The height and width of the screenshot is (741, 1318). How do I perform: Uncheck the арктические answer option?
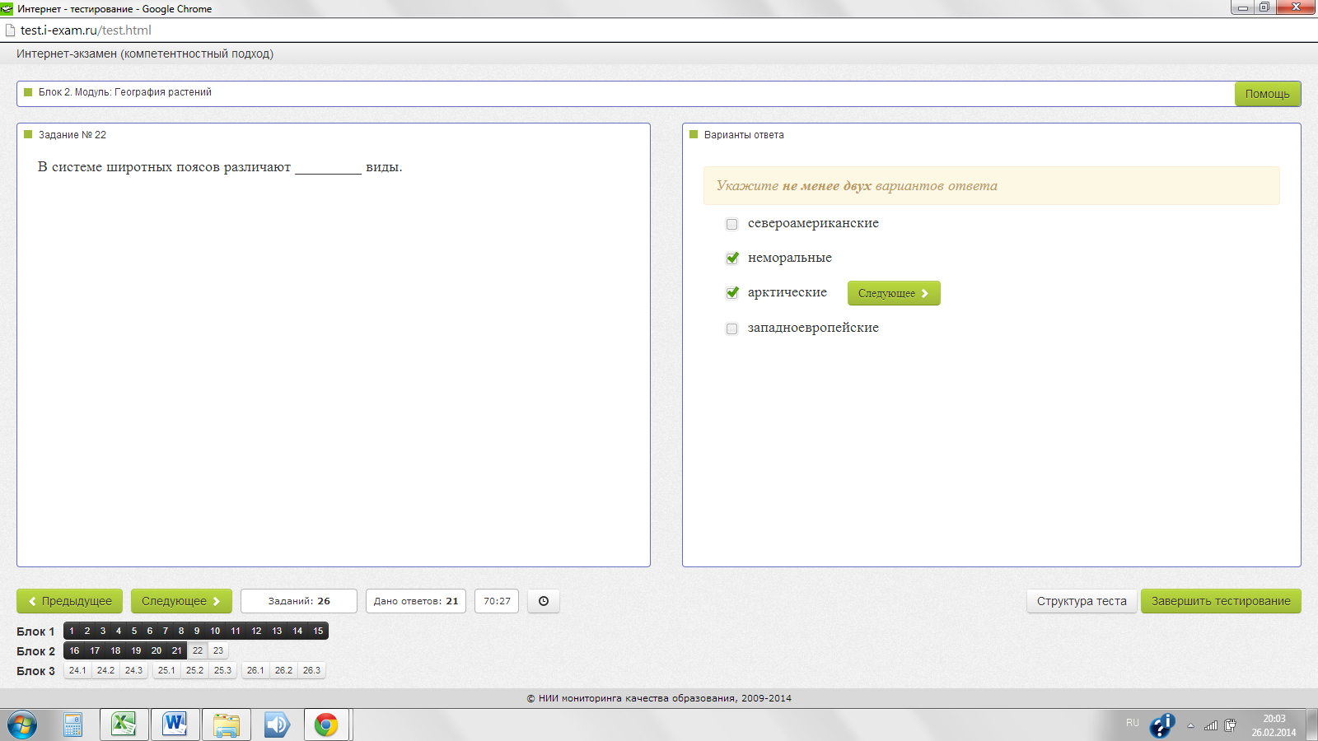tap(731, 293)
